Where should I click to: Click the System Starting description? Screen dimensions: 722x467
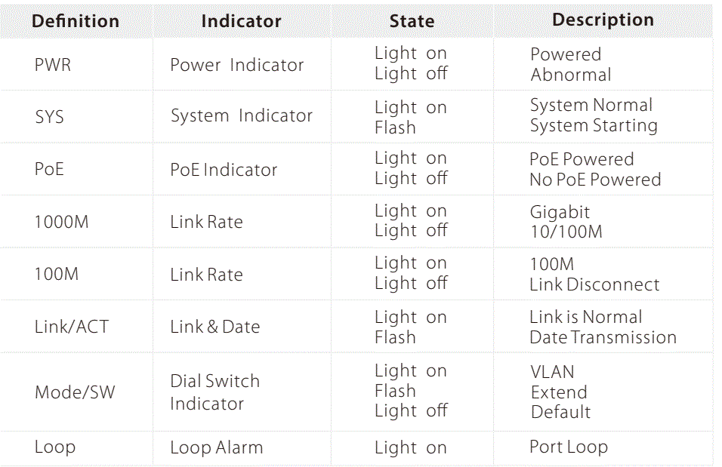(x=594, y=126)
